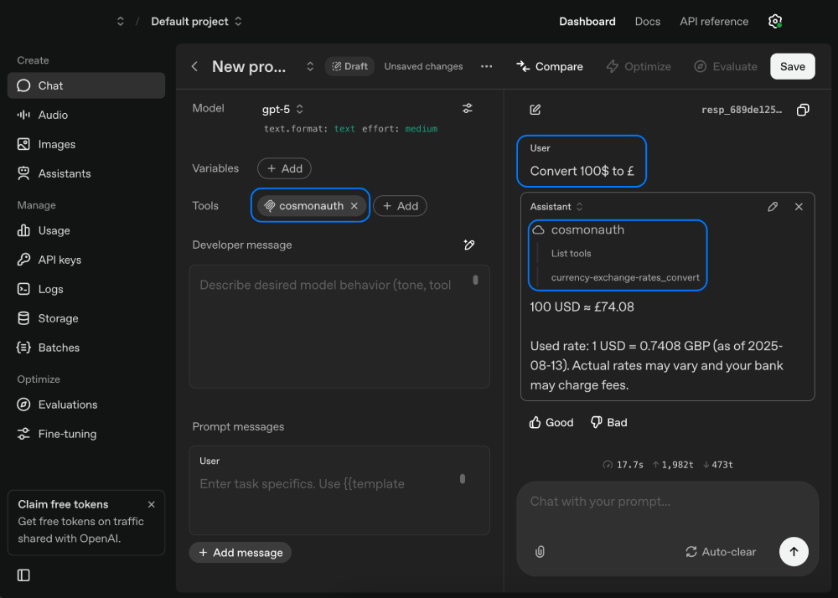This screenshot has width=838, height=598.
Task: Click the Draft status badge
Action: [349, 66]
